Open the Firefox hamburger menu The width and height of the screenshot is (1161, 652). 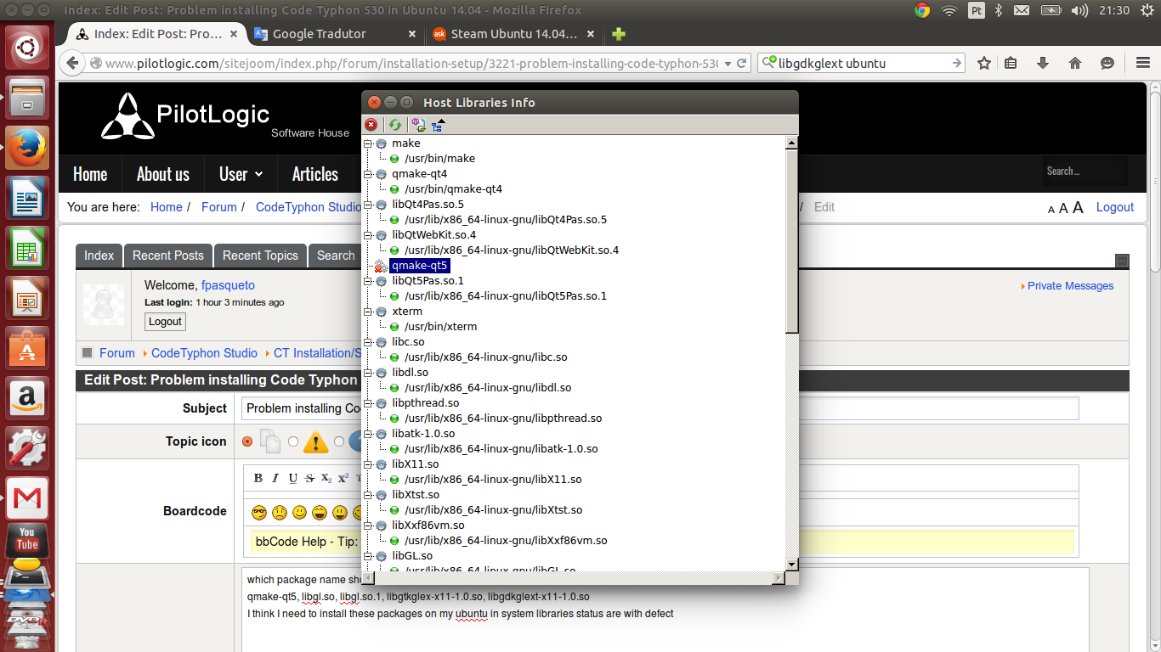[x=1143, y=63]
